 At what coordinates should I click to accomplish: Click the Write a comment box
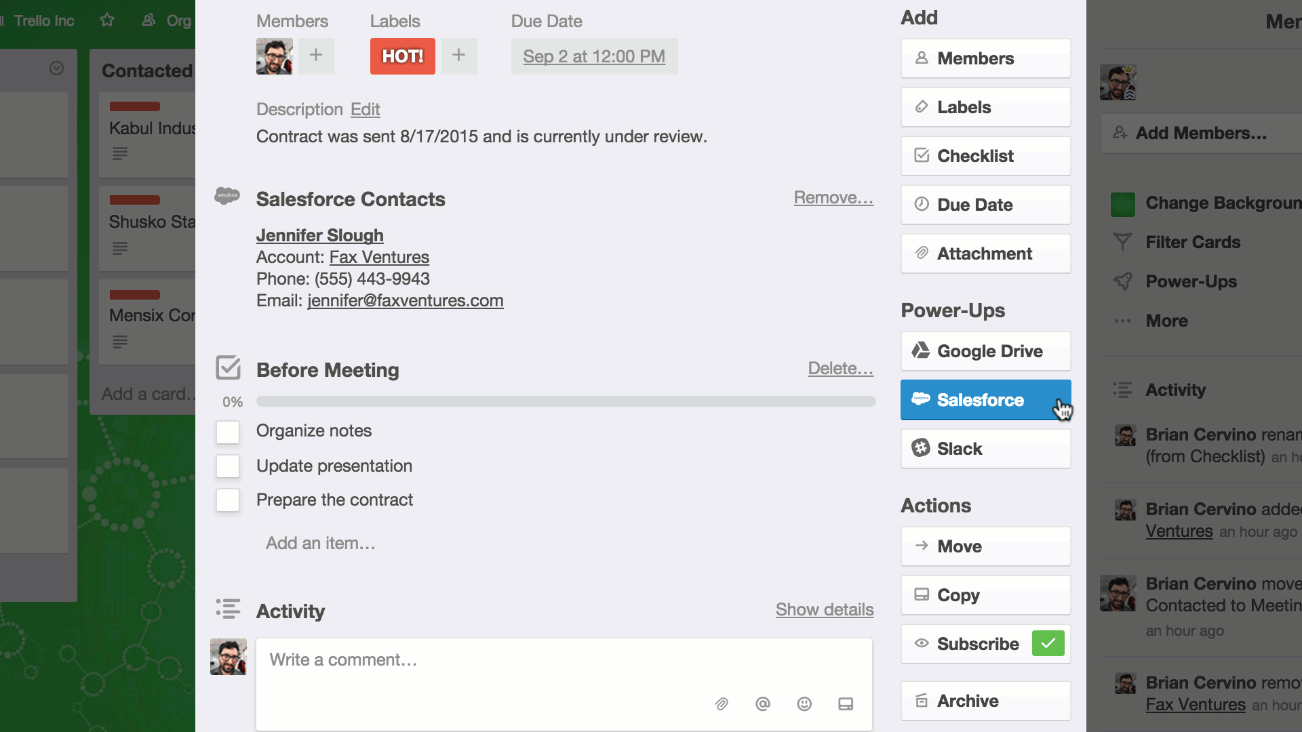564,684
